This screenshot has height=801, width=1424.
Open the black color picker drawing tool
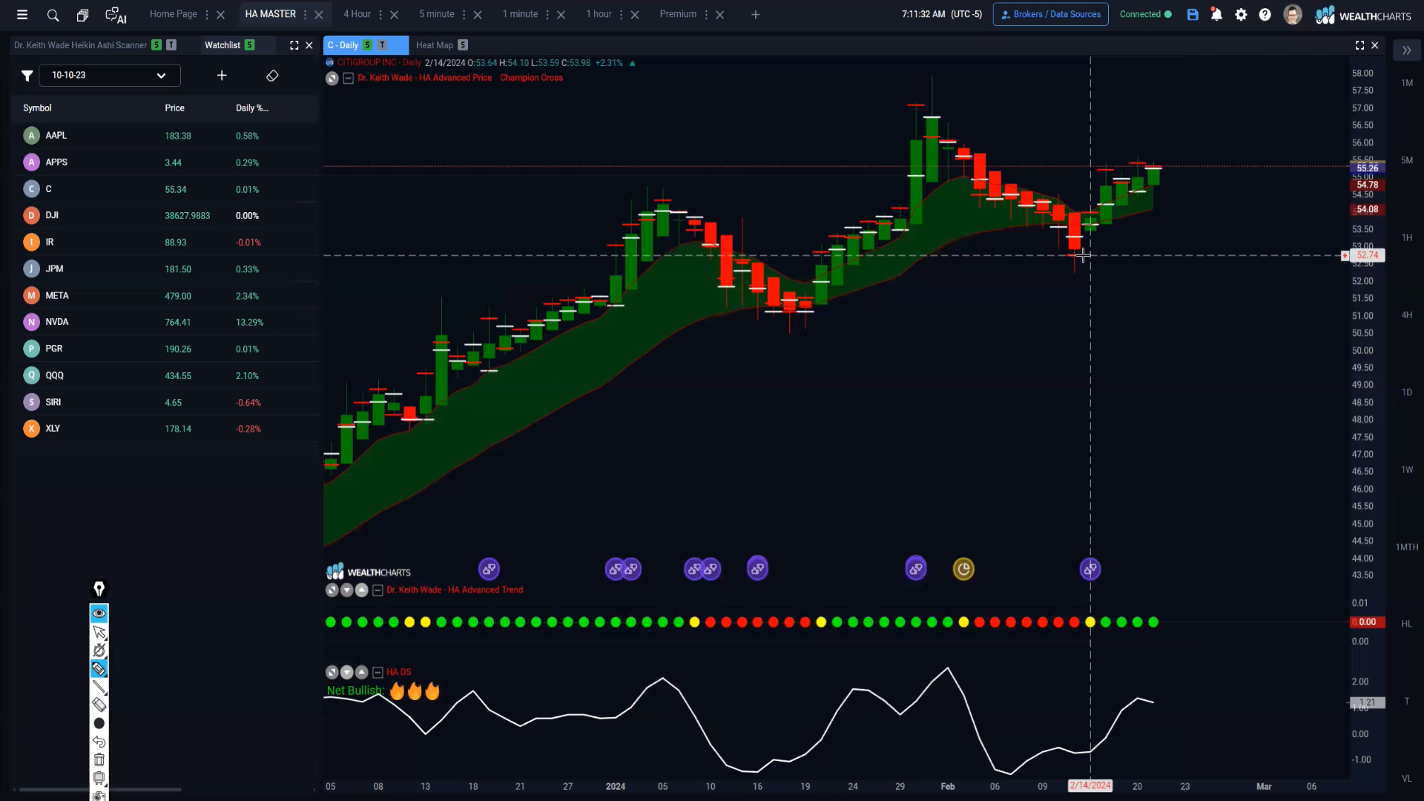[99, 723]
